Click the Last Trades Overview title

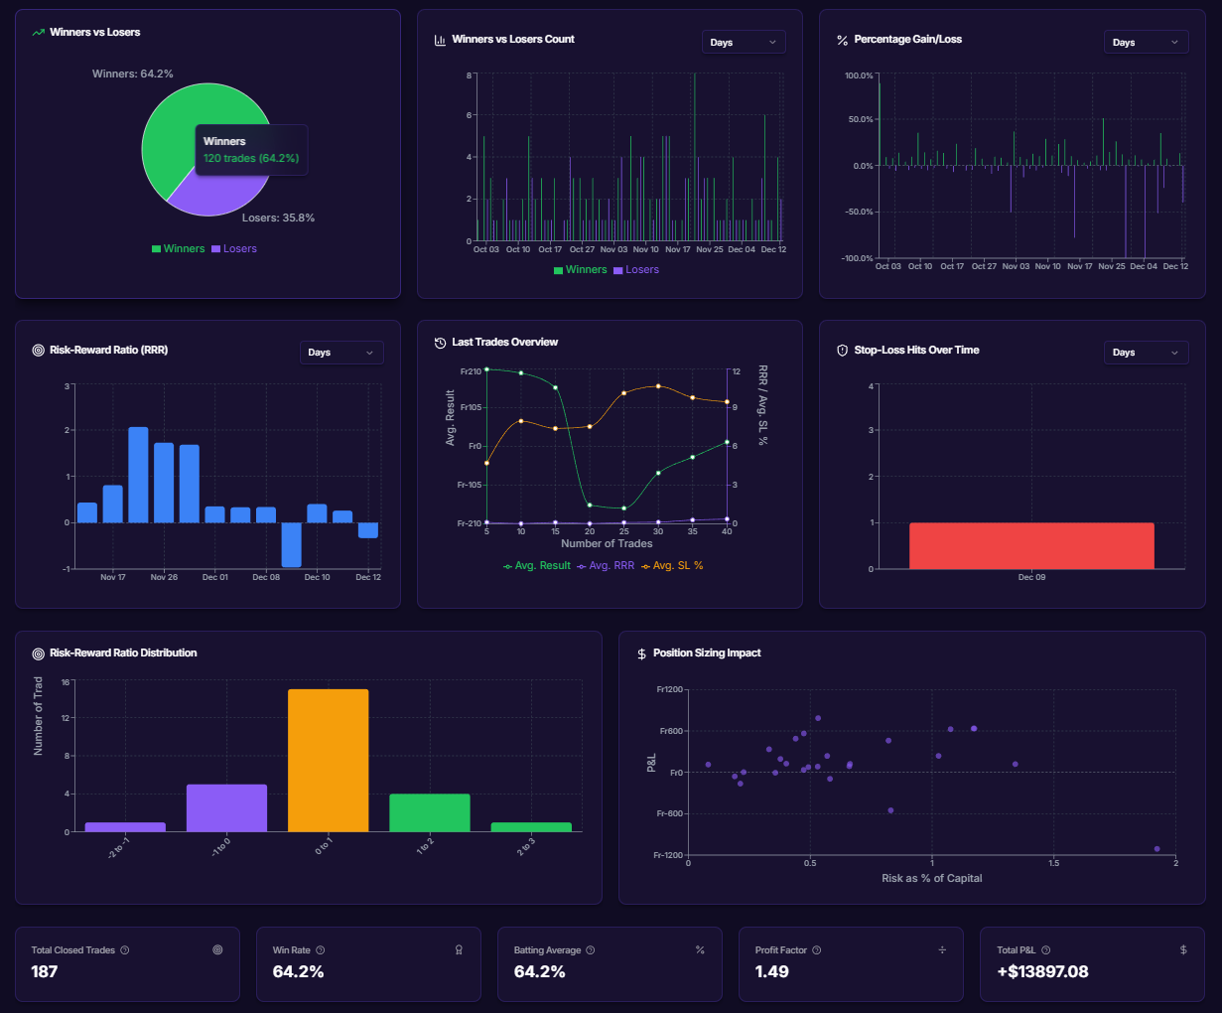(504, 343)
